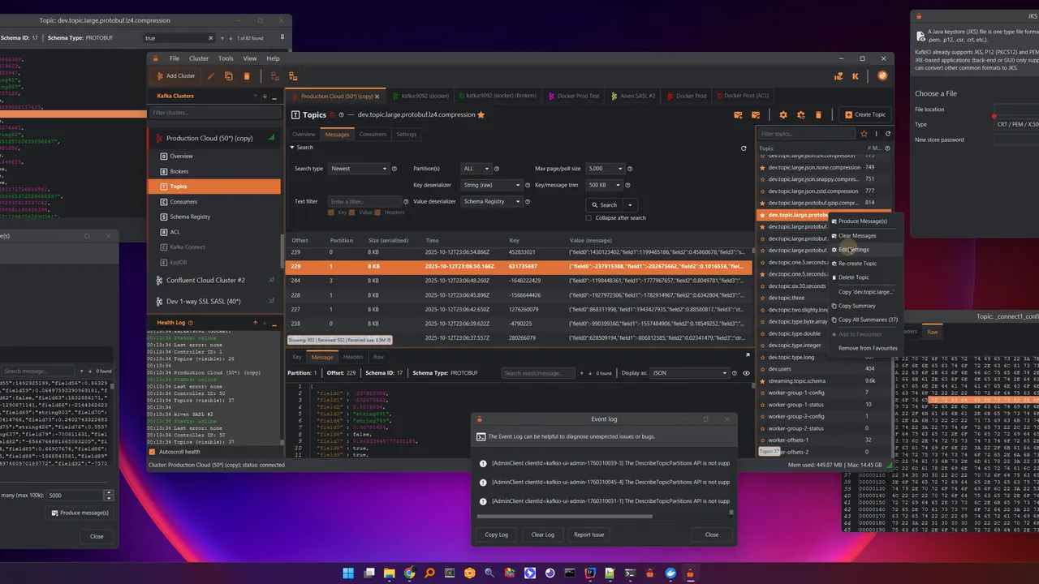
Task: Select Re-create Topic from context menu
Action: point(857,264)
